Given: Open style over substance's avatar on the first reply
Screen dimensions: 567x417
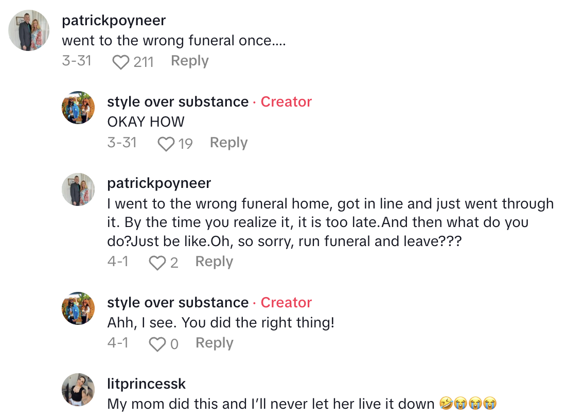Looking at the screenshot, I should point(78,108).
